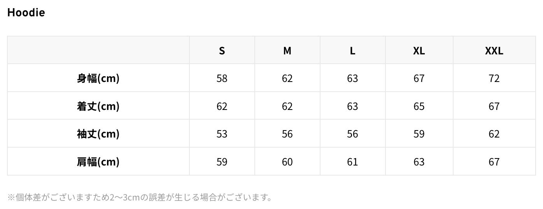Select the M size column header

pyautogui.click(x=287, y=51)
